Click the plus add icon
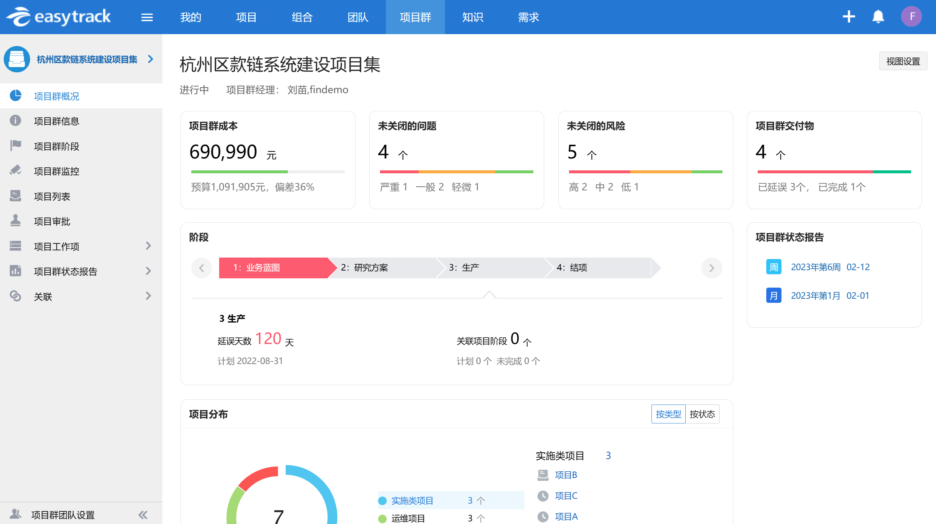936x524 pixels. [x=849, y=17]
